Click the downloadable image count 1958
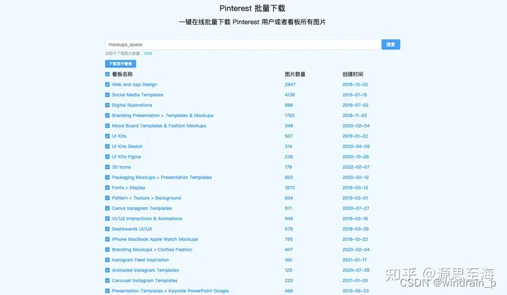The height and width of the screenshot is (295, 507). point(148,54)
